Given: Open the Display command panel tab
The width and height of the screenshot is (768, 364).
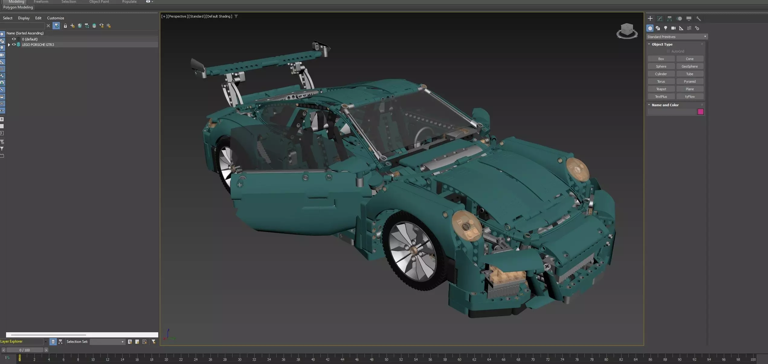Looking at the screenshot, I should click(689, 18).
